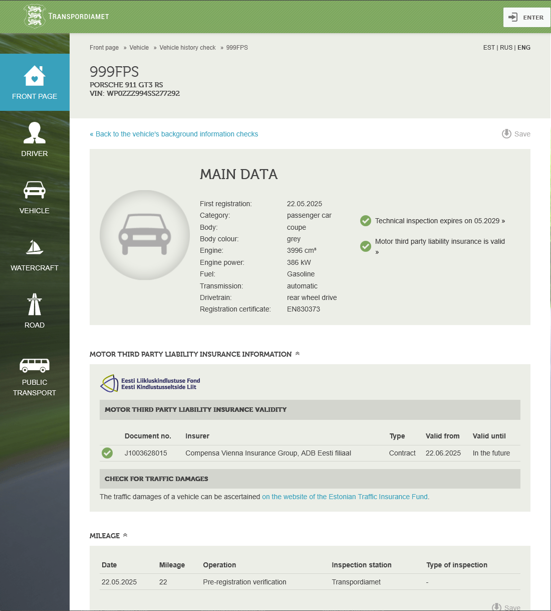The width and height of the screenshot is (551, 611).
Task: Click the 999FPS plate number heading
Action: [x=114, y=72]
